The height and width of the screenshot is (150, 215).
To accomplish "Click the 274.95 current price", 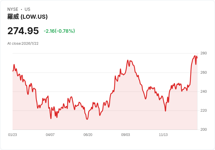I will [x=23, y=31].
